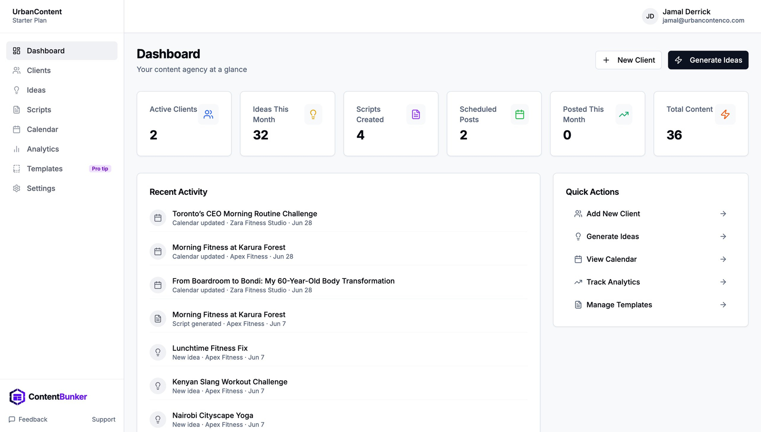The width and height of the screenshot is (761, 432).
Task: Open the Kenyan Slang Workout Challenge activity
Action: pyautogui.click(x=338, y=386)
